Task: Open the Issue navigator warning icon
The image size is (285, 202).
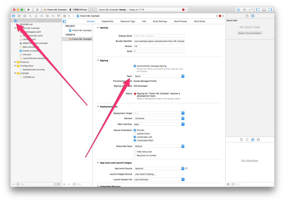Action: [36, 16]
